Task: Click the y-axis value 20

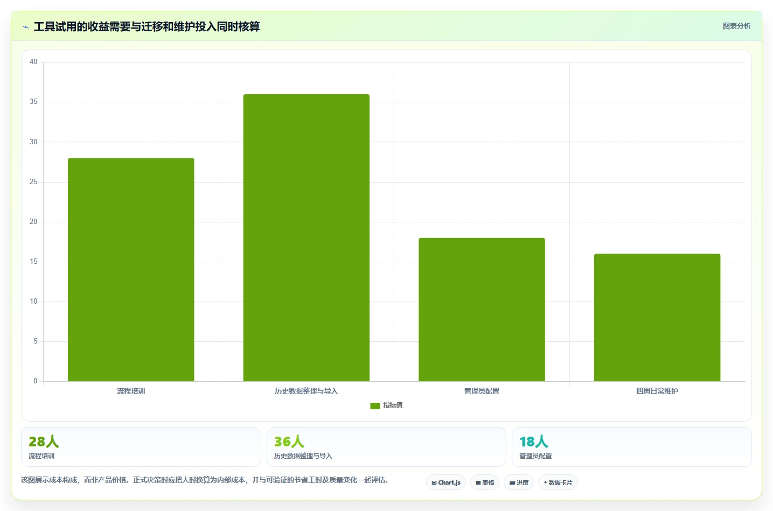Action: point(33,222)
